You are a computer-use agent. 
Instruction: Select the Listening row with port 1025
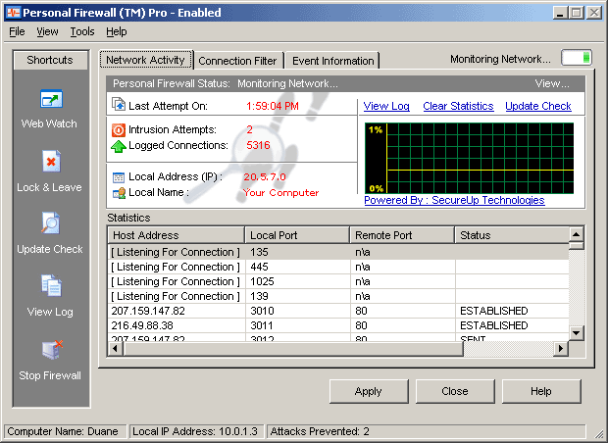point(338,281)
